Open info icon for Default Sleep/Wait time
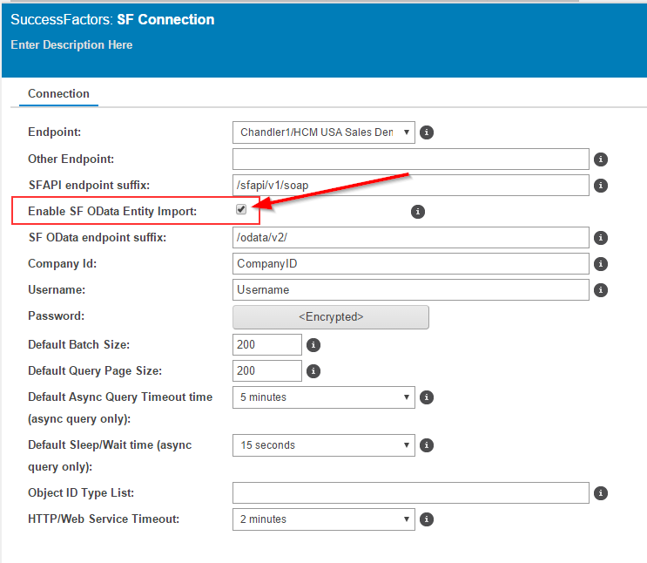 (426, 445)
